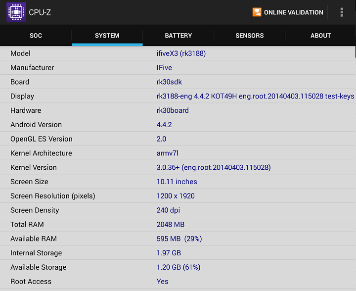
Task: Switch to the SOC tab
Action: [36, 36]
